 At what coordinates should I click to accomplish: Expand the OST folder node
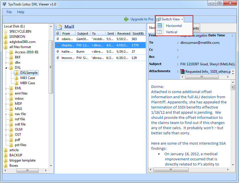pyautogui.click(x=6, y=135)
